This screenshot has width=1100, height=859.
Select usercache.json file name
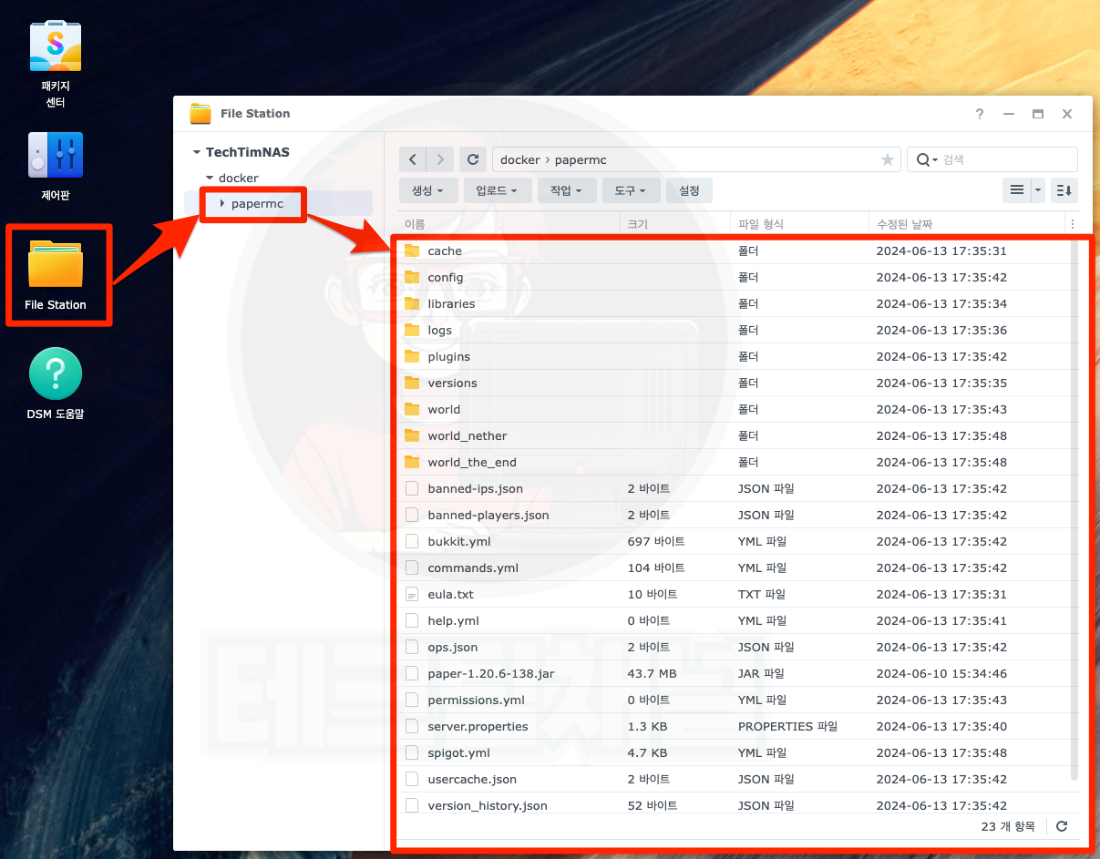point(472,779)
